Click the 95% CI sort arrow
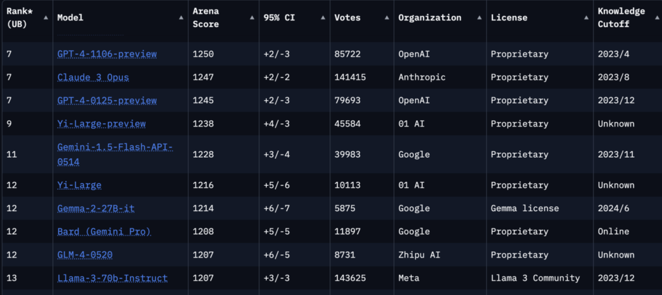The width and height of the screenshot is (662, 295). coord(322,18)
